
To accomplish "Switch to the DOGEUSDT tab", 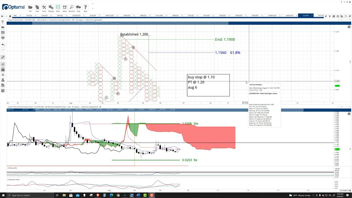I will coord(76,16).
